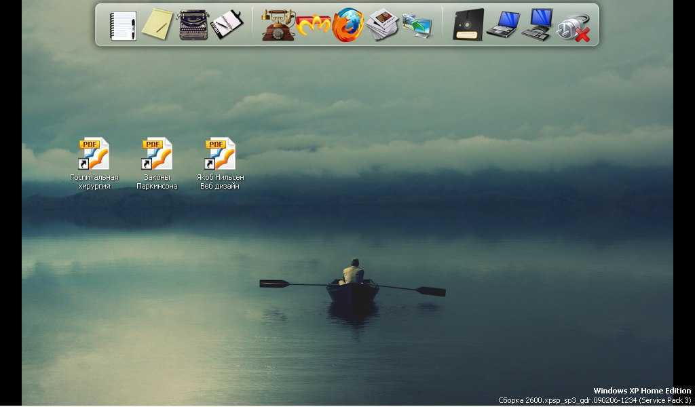Click the rowboat on the desktop wallpaper
Screen dimensions: 695x407
point(352,289)
